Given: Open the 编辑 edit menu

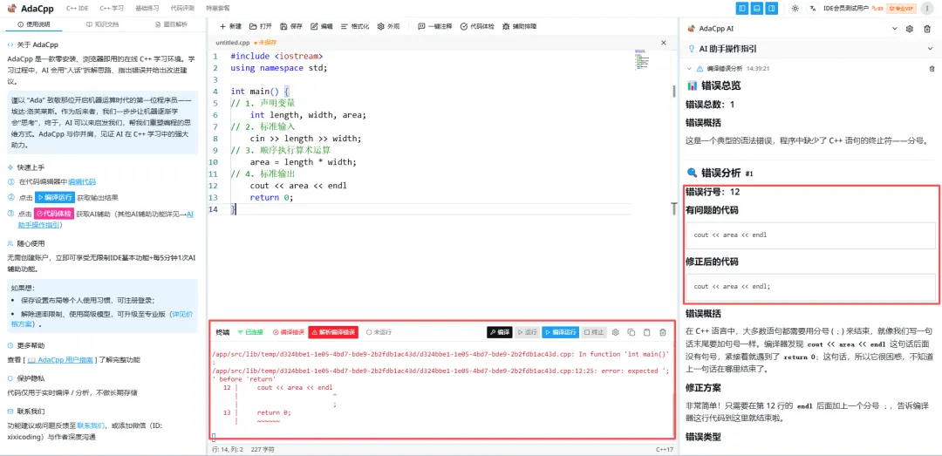Looking at the screenshot, I should (x=321, y=26).
